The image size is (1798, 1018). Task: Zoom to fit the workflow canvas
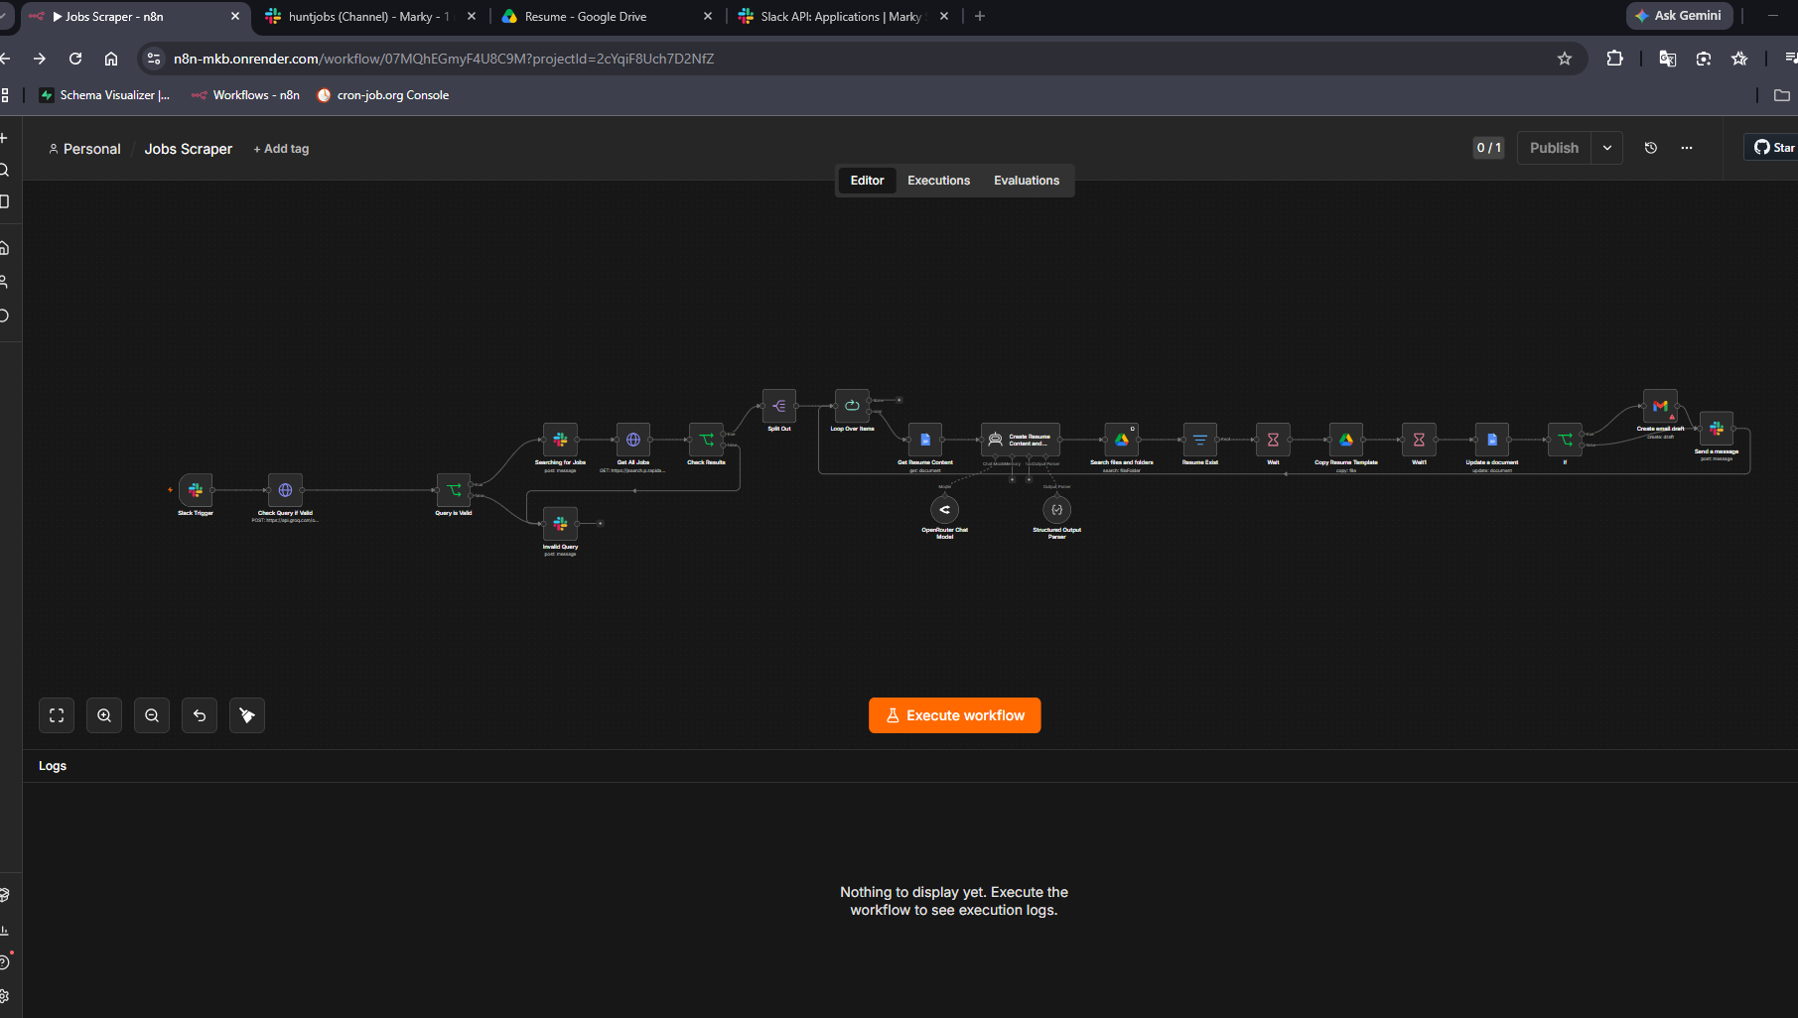point(57,715)
